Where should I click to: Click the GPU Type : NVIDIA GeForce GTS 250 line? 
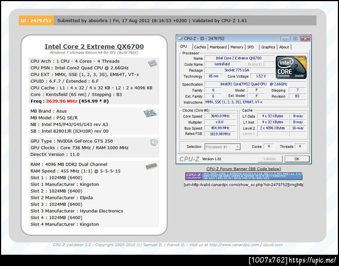(x=72, y=141)
